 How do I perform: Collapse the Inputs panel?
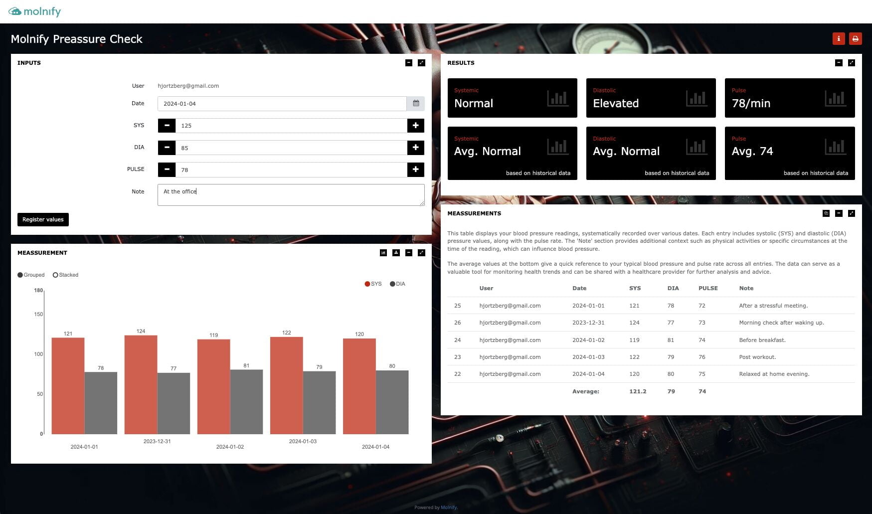click(409, 63)
